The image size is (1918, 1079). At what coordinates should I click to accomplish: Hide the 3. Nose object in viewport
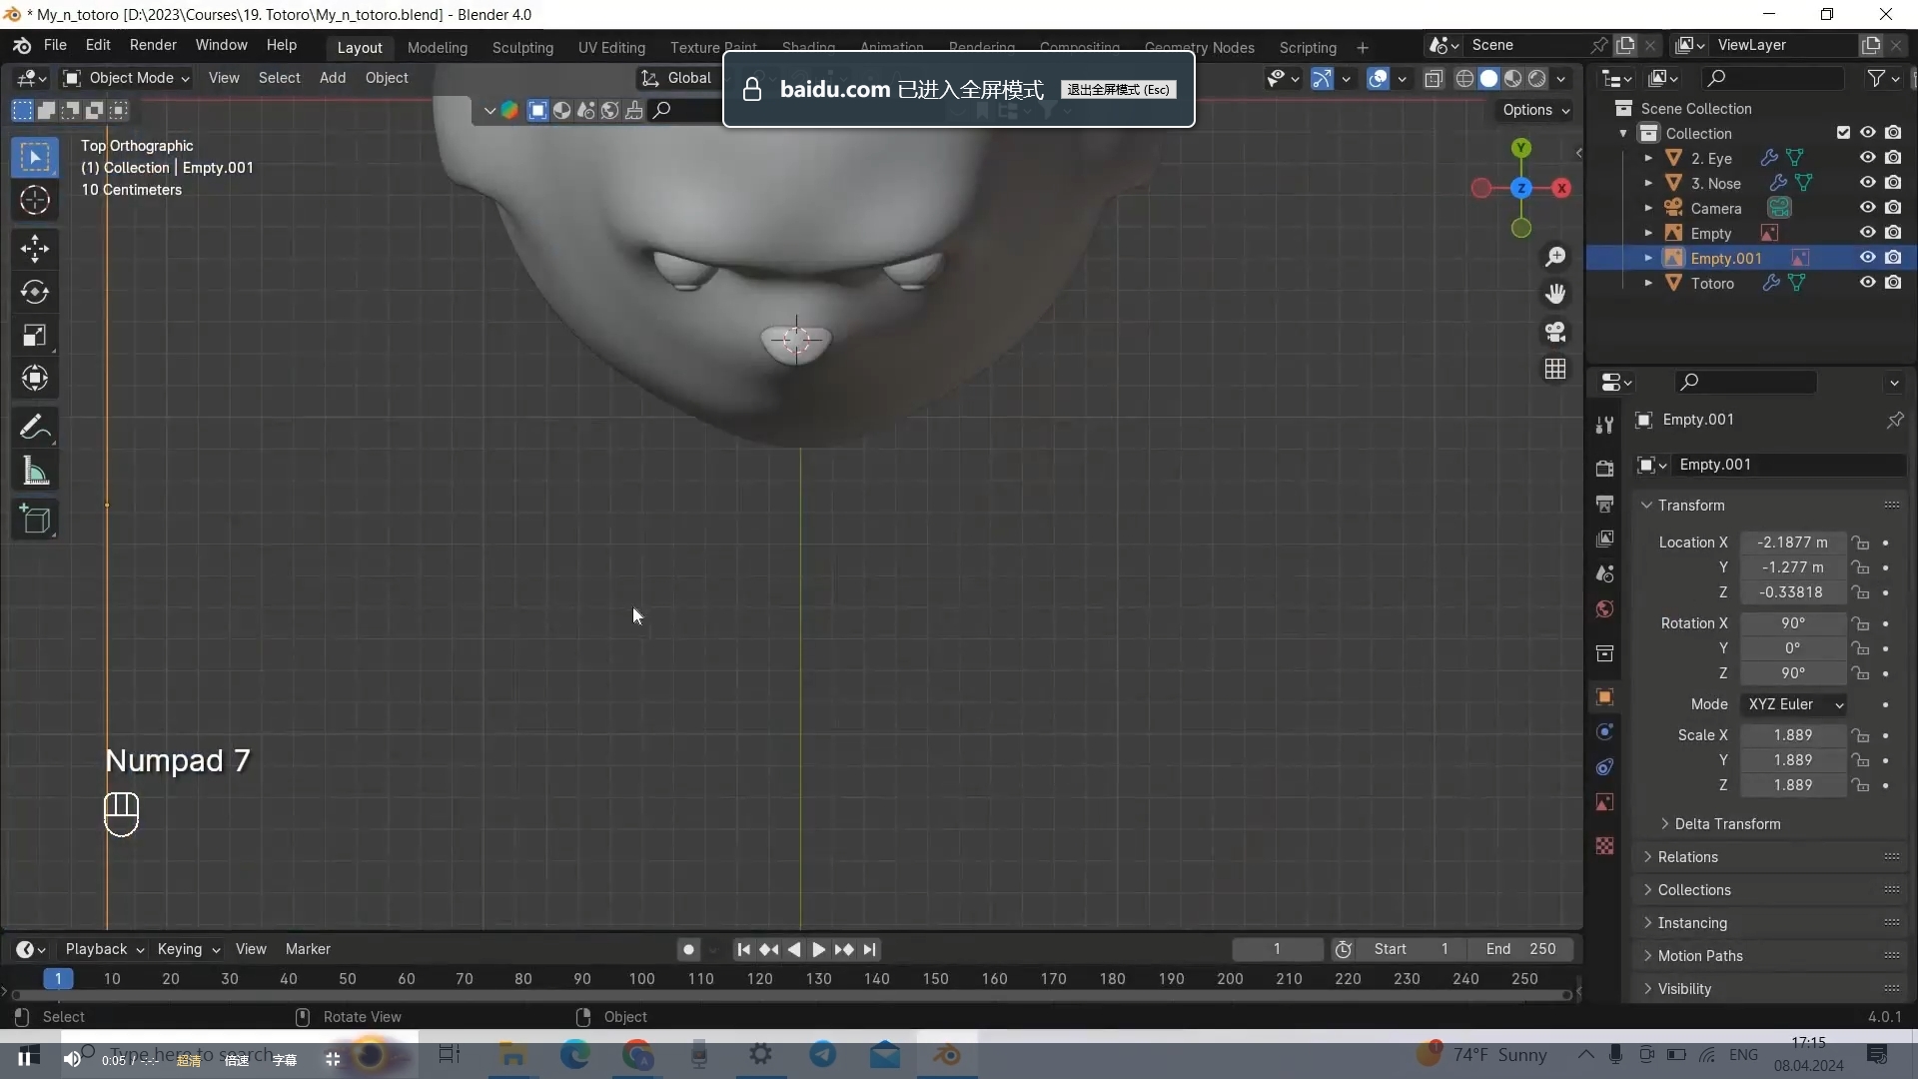point(1867,183)
